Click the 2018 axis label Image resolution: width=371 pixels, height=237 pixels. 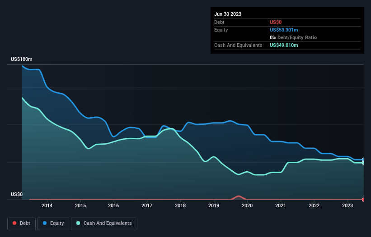tap(180, 205)
